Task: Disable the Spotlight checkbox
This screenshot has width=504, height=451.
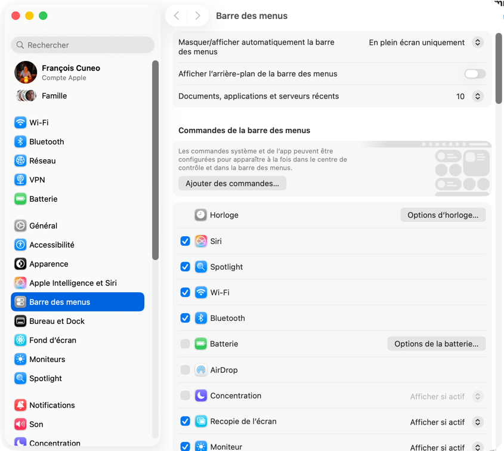Action: [185, 267]
